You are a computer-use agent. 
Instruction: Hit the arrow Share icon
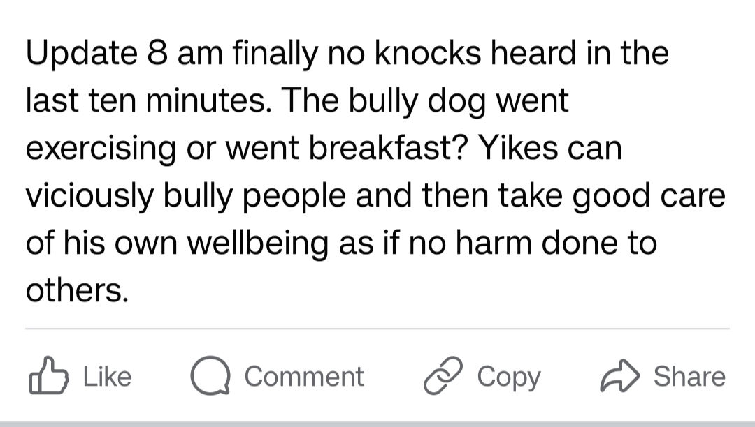point(619,377)
